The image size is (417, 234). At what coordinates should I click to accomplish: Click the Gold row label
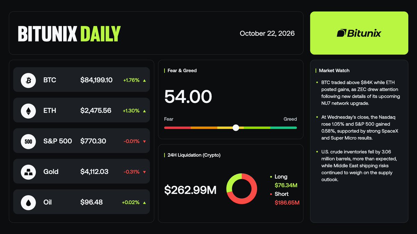[x=51, y=172]
